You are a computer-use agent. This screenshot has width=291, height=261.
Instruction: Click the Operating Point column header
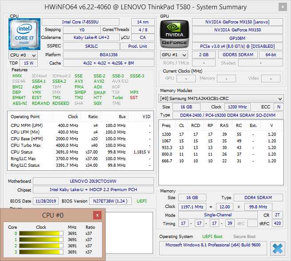tap(30, 117)
